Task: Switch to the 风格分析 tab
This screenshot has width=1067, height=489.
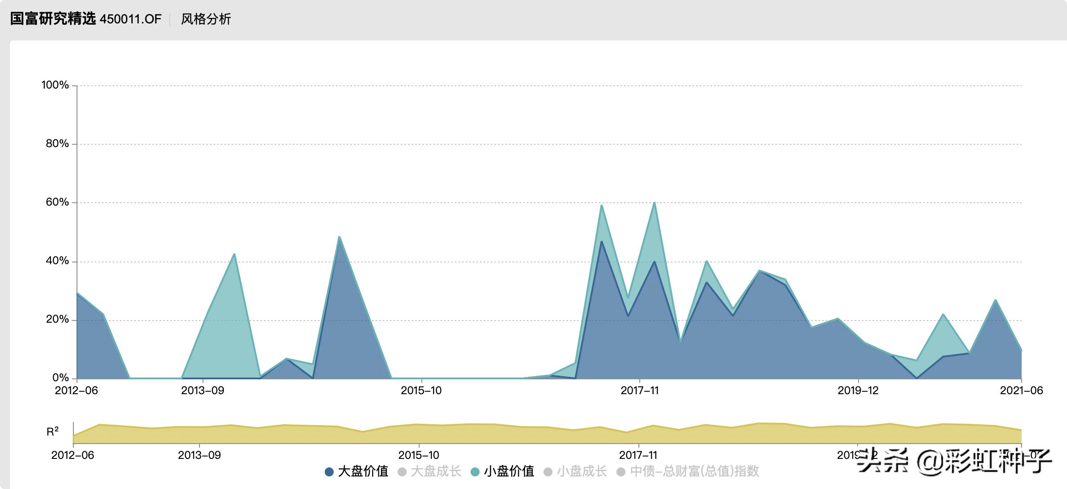Action: (206, 19)
